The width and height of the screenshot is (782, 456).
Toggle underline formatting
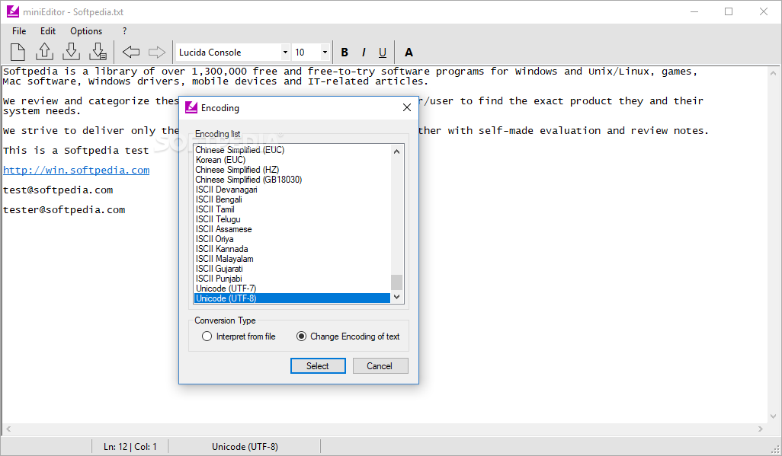383,53
